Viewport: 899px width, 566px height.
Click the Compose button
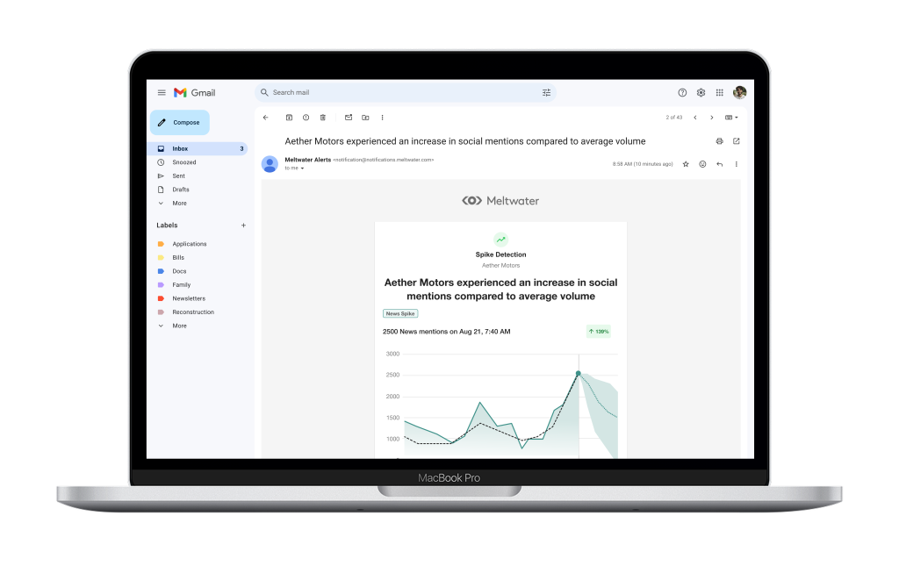(x=180, y=123)
